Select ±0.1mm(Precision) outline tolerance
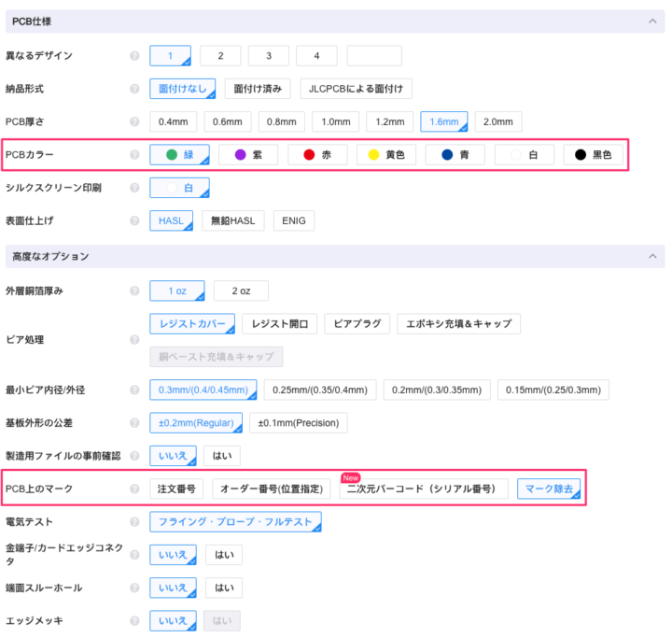672x638 pixels. pos(298,422)
